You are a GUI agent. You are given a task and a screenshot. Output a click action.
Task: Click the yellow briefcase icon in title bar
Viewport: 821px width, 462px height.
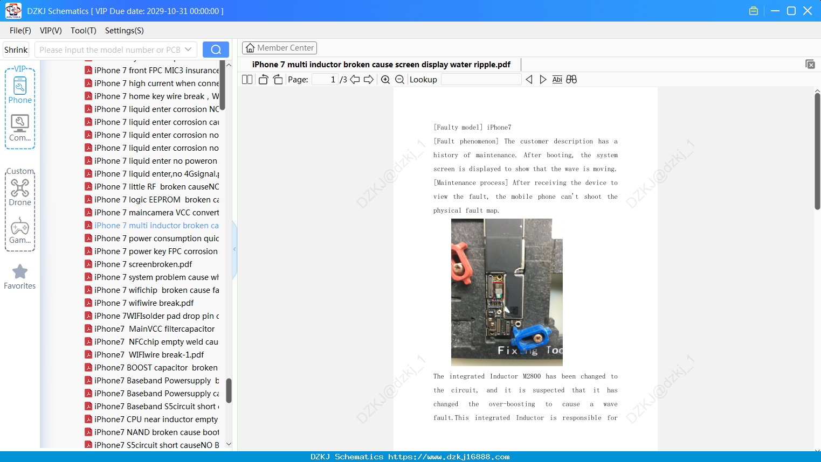(754, 11)
